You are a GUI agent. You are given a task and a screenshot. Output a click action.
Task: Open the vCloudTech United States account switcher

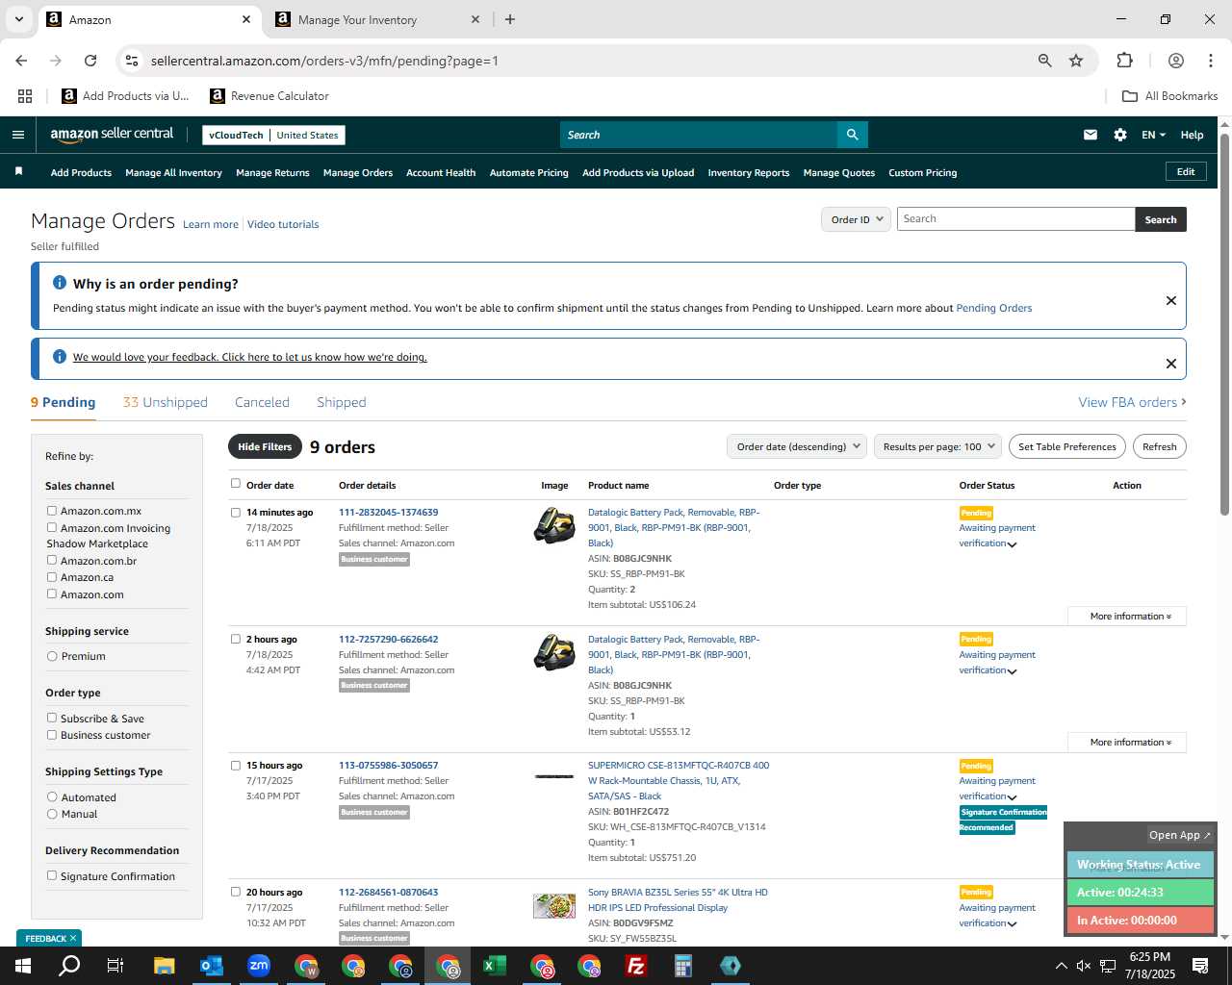[273, 135]
